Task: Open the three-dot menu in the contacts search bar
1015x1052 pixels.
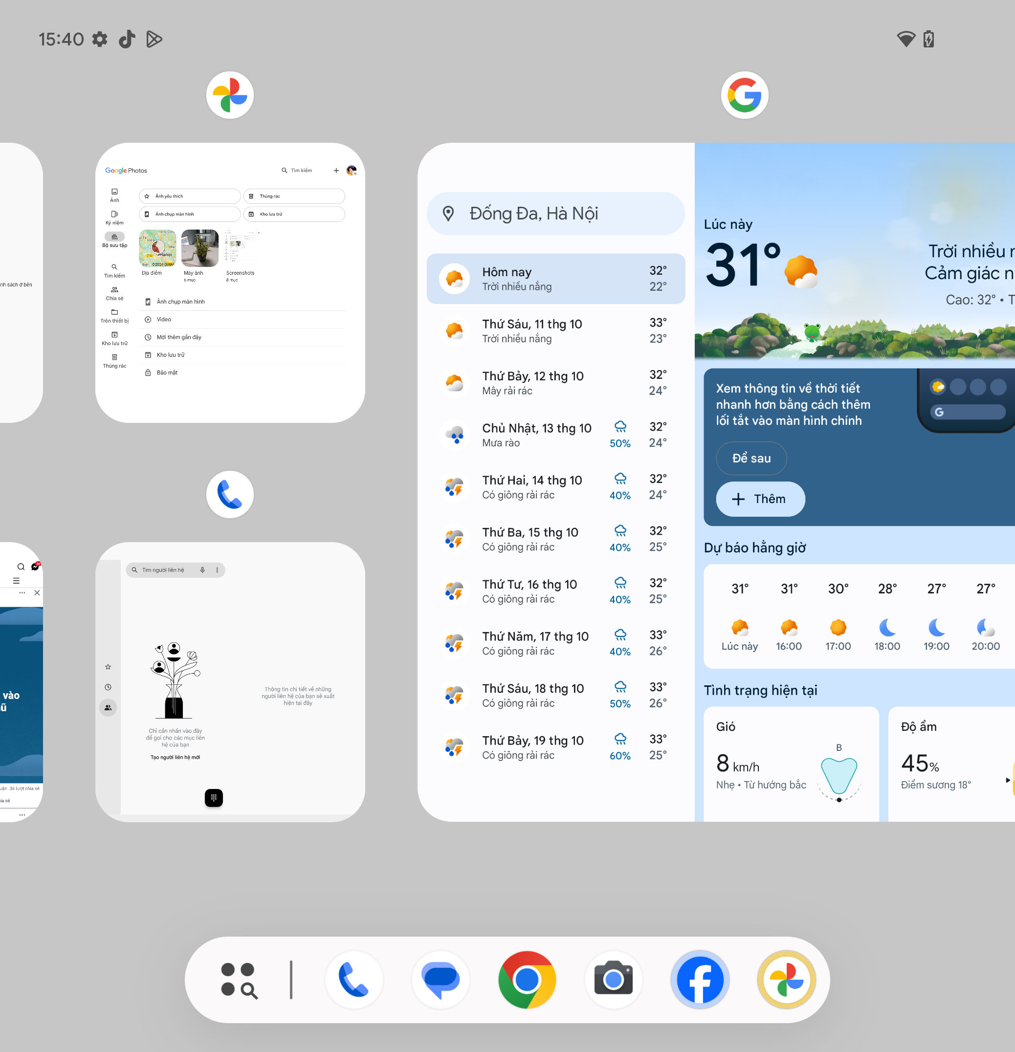Action: click(x=217, y=570)
